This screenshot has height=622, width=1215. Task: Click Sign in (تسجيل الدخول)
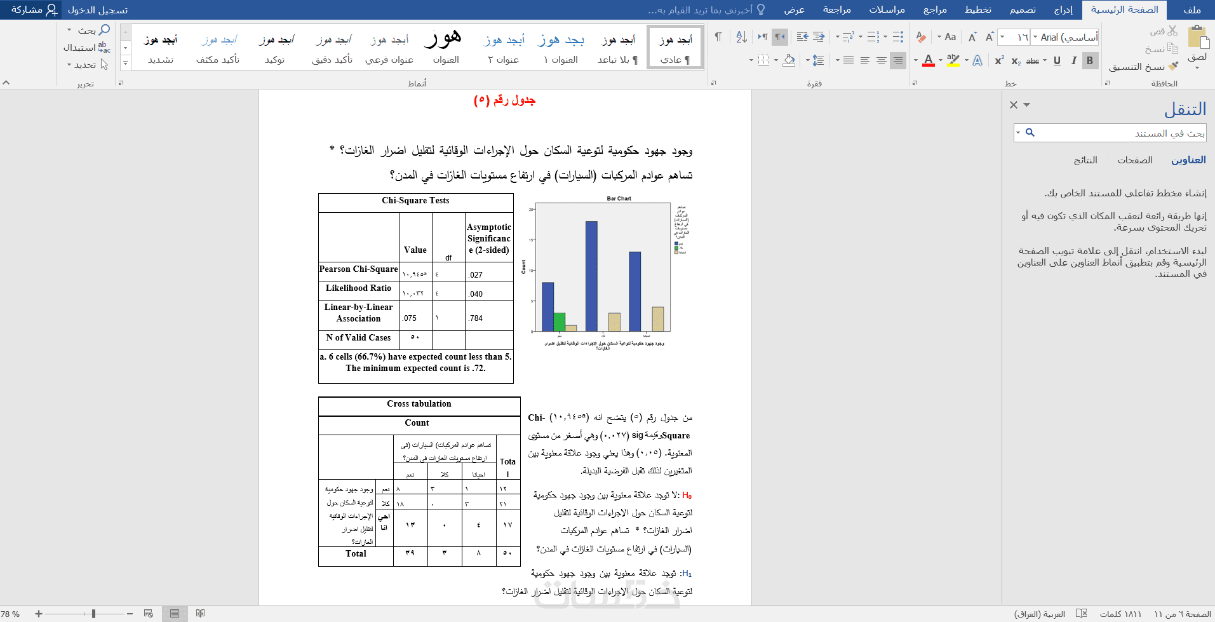[x=98, y=10]
